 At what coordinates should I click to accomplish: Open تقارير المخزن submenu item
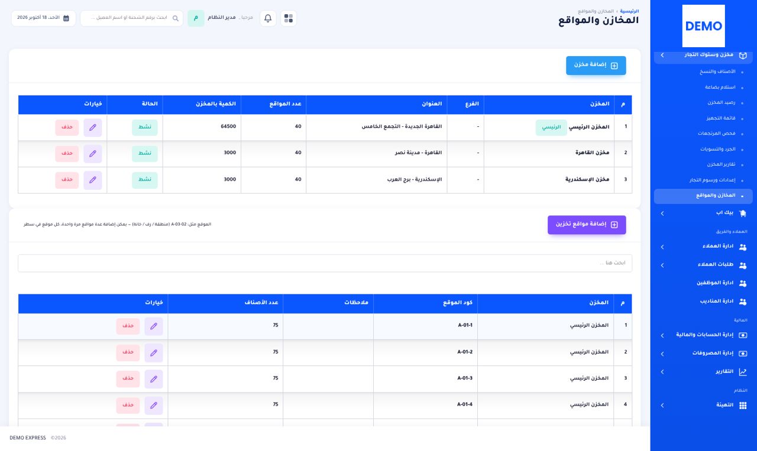pyautogui.click(x=721, y=165)
